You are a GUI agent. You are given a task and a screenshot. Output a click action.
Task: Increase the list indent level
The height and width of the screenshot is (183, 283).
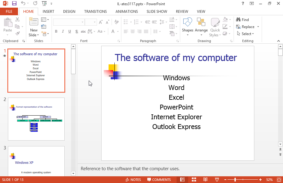pos(154,22)
